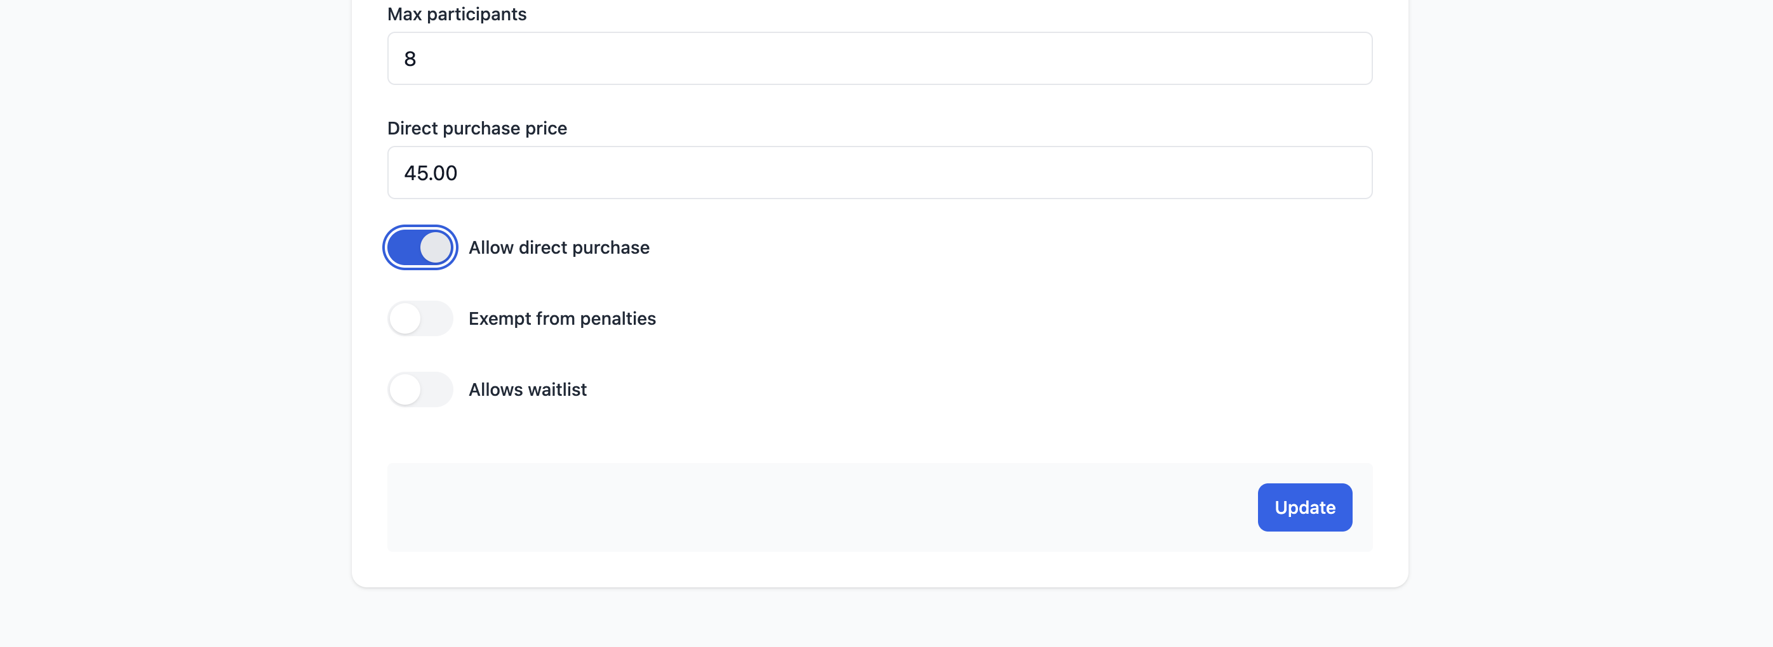Turn on the Allows waitlist switch
This screenshot has height=647, width=1773.
tap(420, 389)
